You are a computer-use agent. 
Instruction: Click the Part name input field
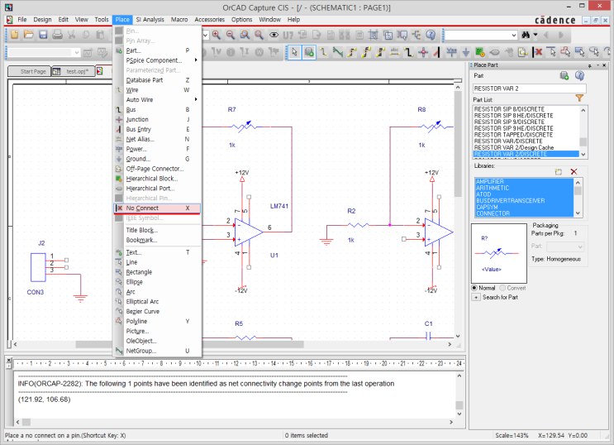[x=530, y=89]
